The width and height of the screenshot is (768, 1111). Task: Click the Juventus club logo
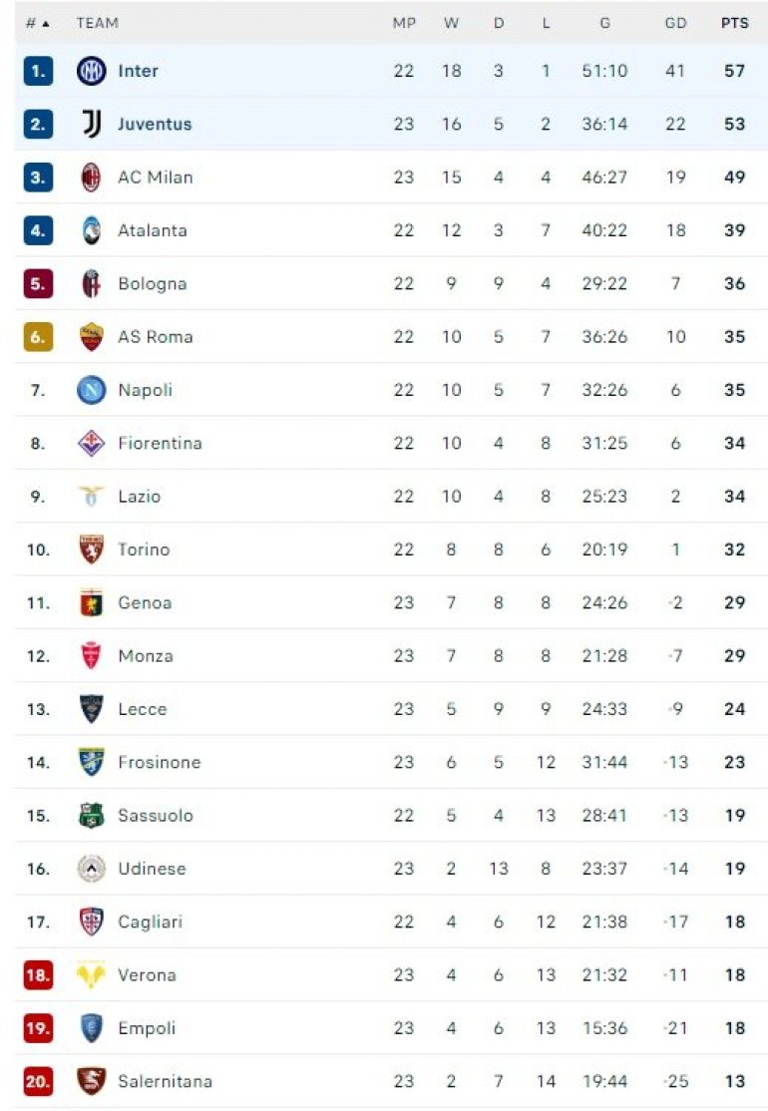click(x=91, y=125)
